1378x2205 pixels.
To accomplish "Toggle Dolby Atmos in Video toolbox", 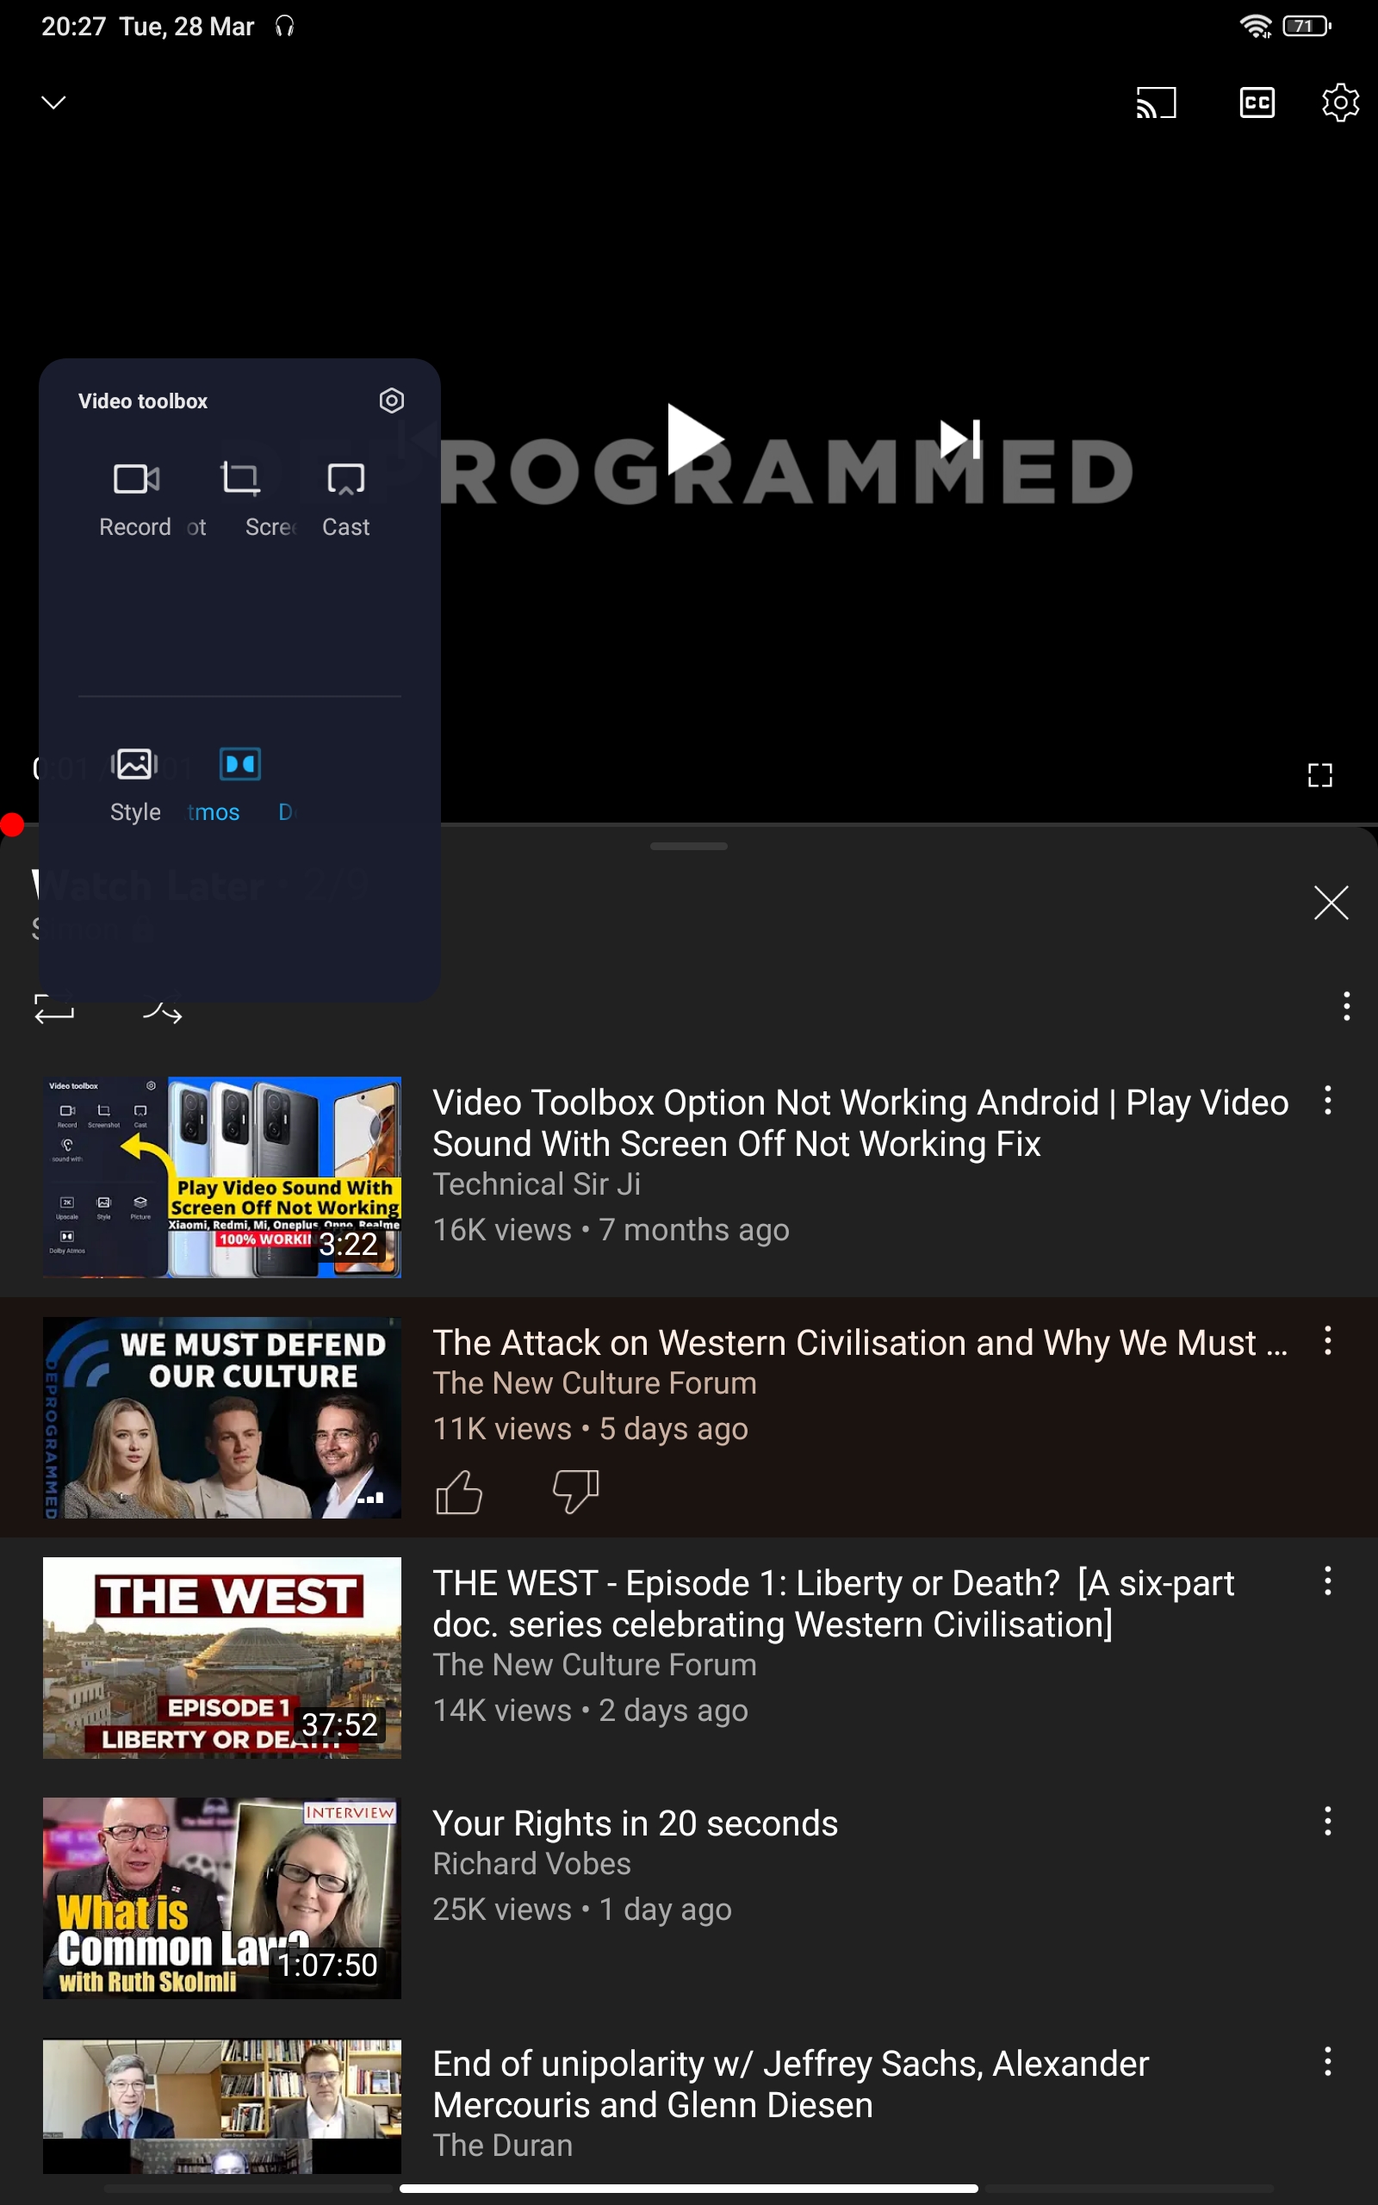I will pos(240,786).
